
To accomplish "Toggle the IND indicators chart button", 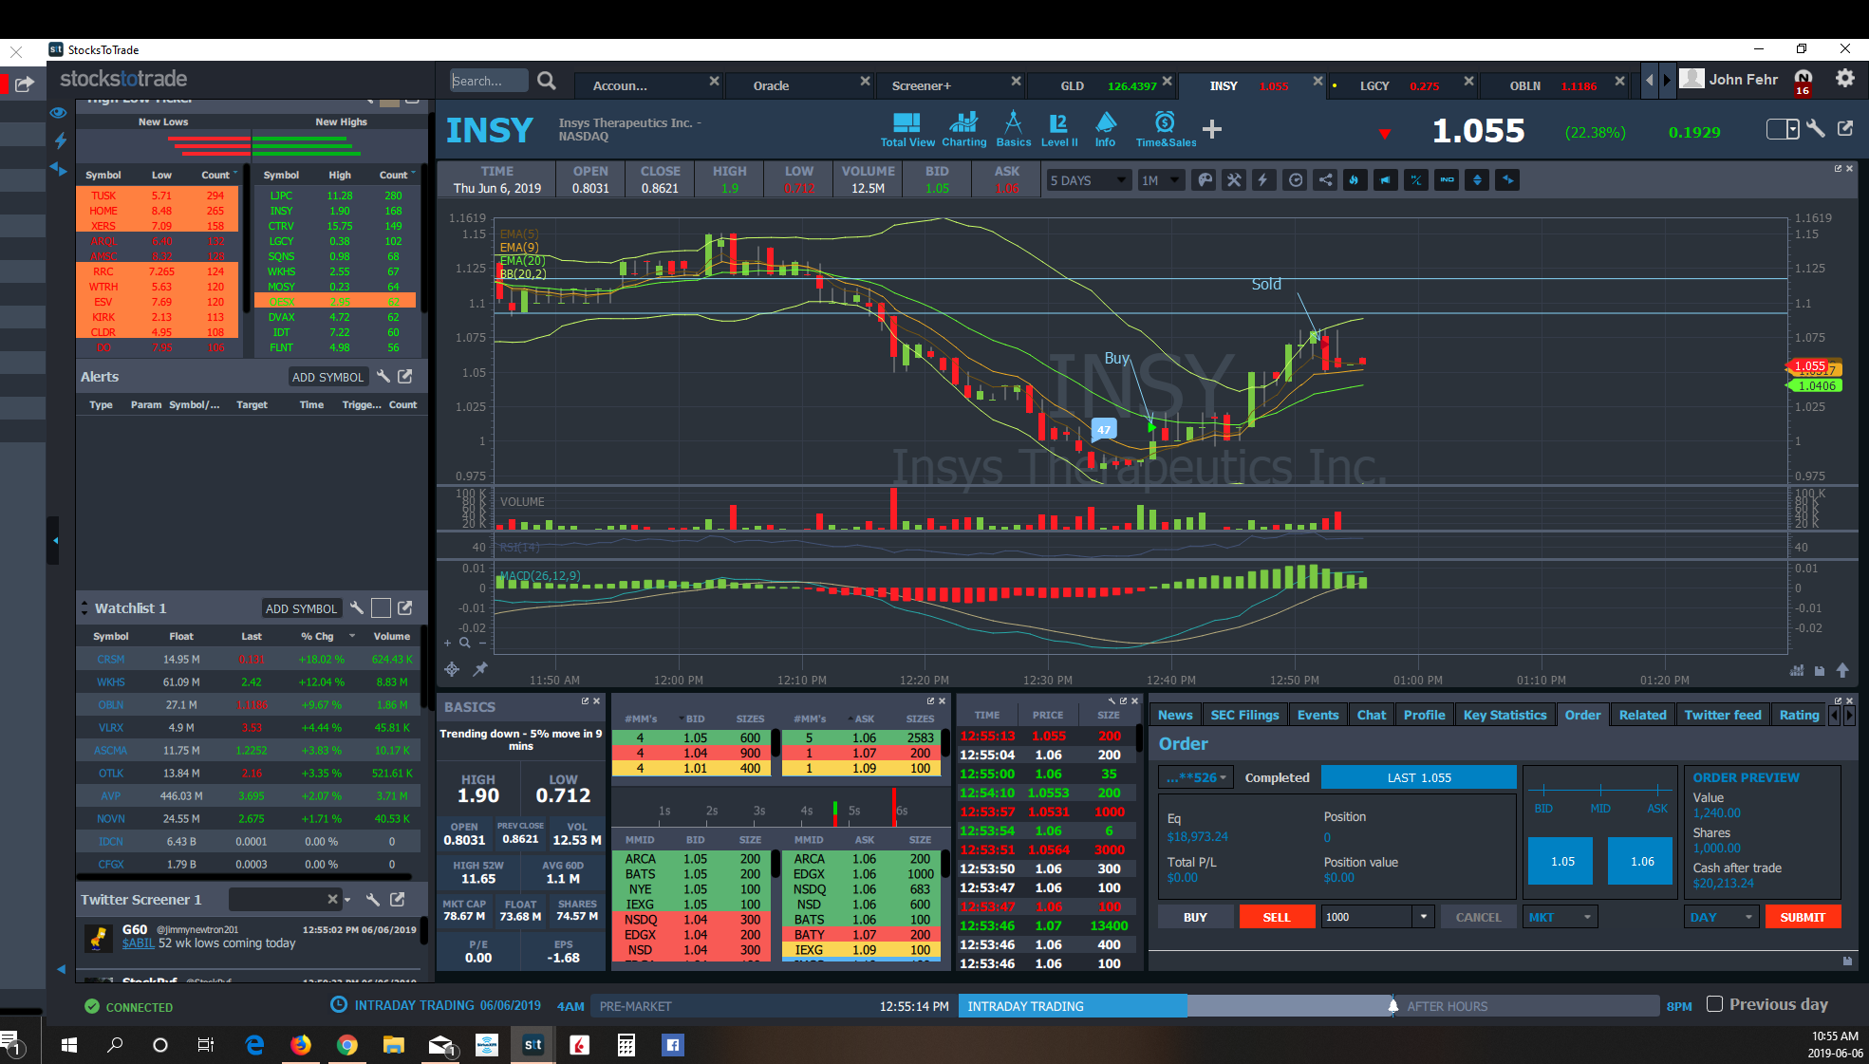I will click(1447, 180).
